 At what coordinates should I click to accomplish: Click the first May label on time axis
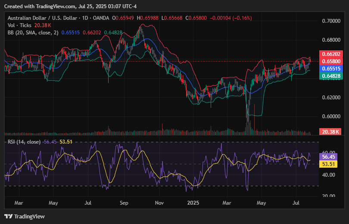(53, 203)
